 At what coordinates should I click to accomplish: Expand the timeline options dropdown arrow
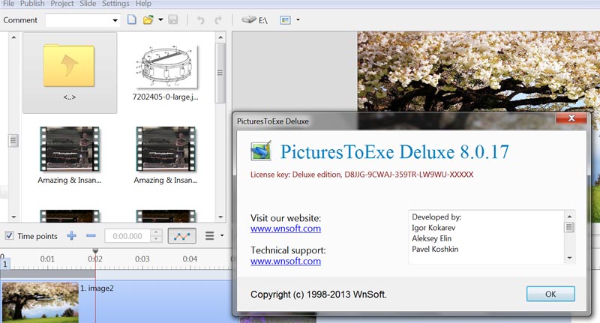pos(222,235)
